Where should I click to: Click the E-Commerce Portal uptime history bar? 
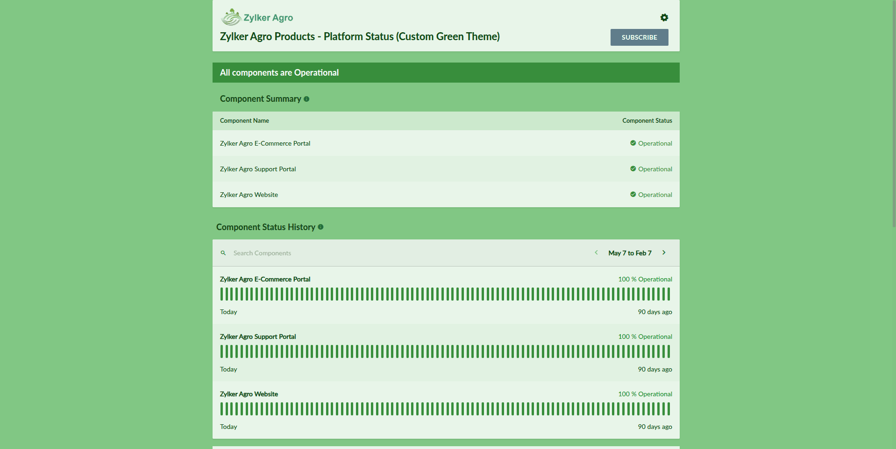[445, 294]
